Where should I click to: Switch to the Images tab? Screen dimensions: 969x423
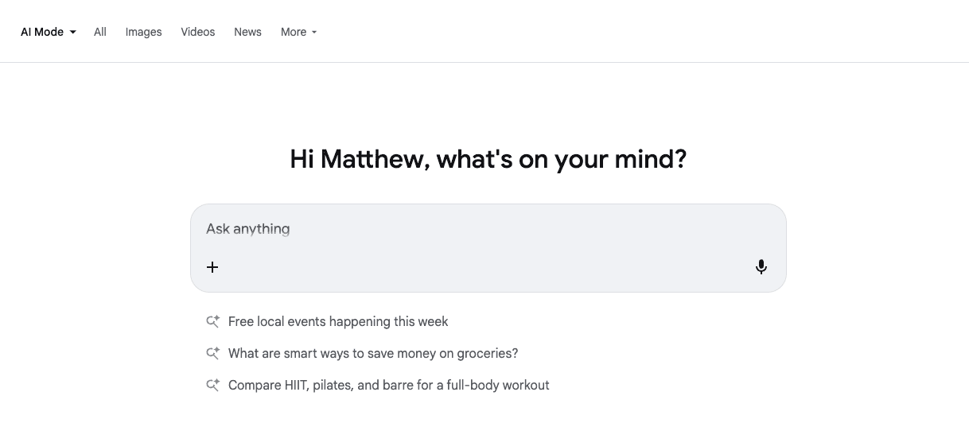(143, 33)
